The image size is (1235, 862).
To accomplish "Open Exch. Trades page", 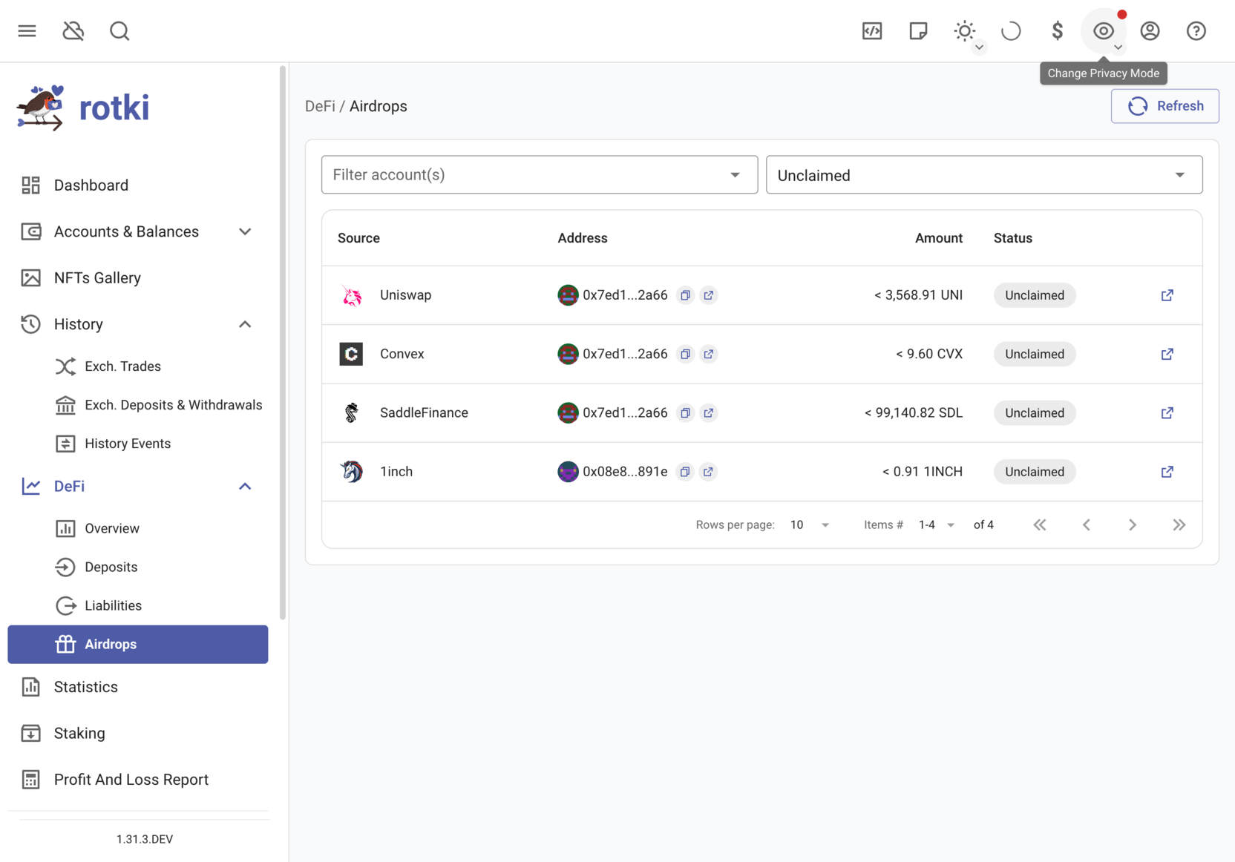I will tap(138, 366).
